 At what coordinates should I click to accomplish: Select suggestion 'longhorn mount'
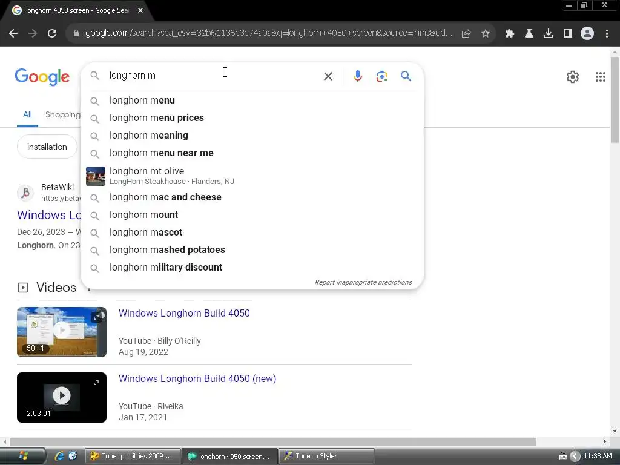(x=252, y=215)
